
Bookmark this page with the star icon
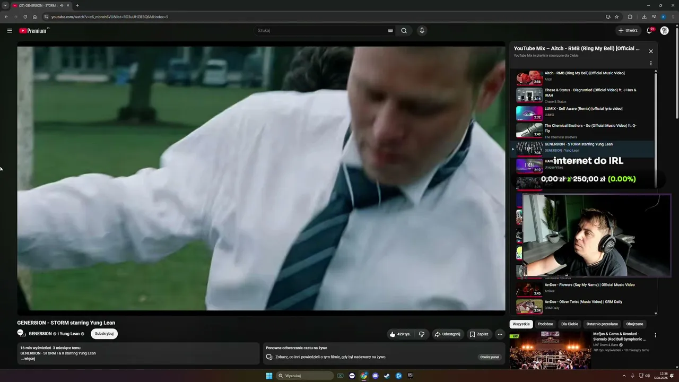[617, 17]
